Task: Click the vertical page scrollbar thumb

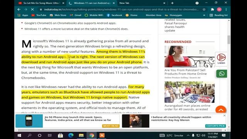Action: [x=229, y=40]
